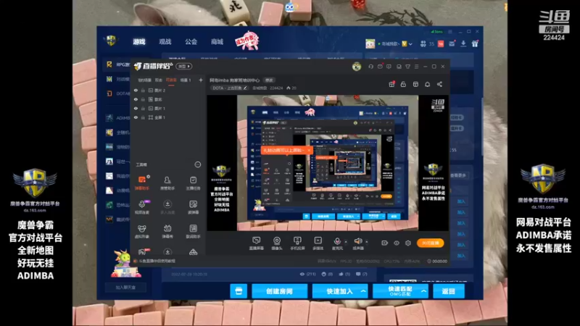This screenshot has height=326, width=580.
Task: Click 修改 button beside stream title
Action: [x=269, y=80]
